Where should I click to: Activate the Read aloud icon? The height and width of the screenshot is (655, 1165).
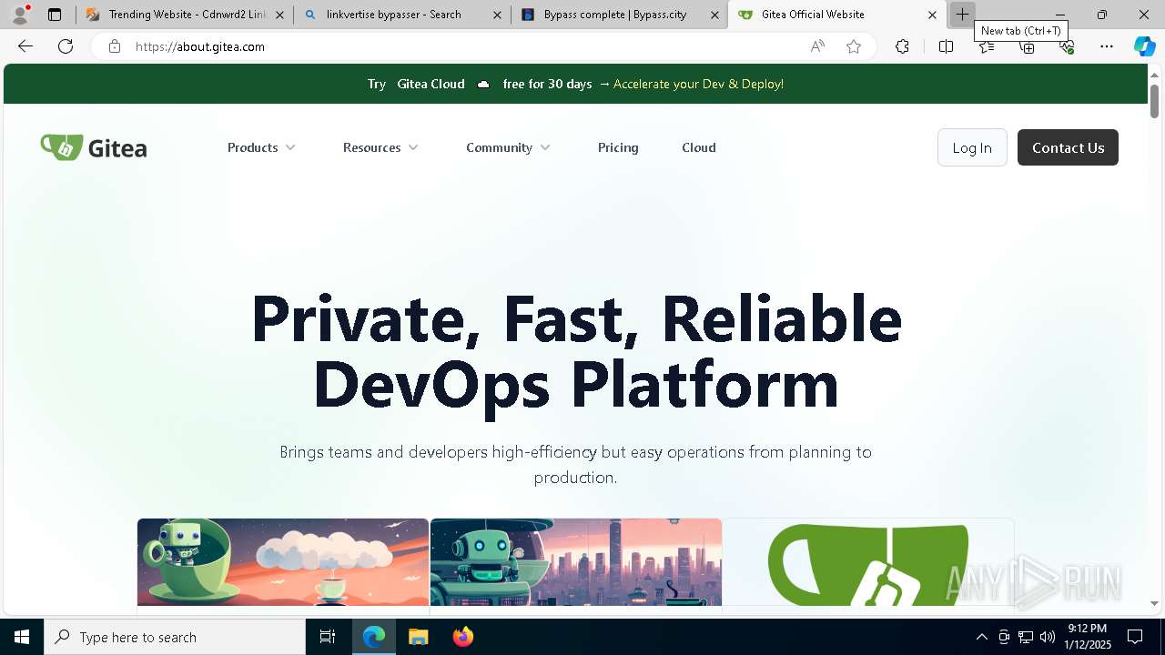pyautogui.click(x=817, y=46)
